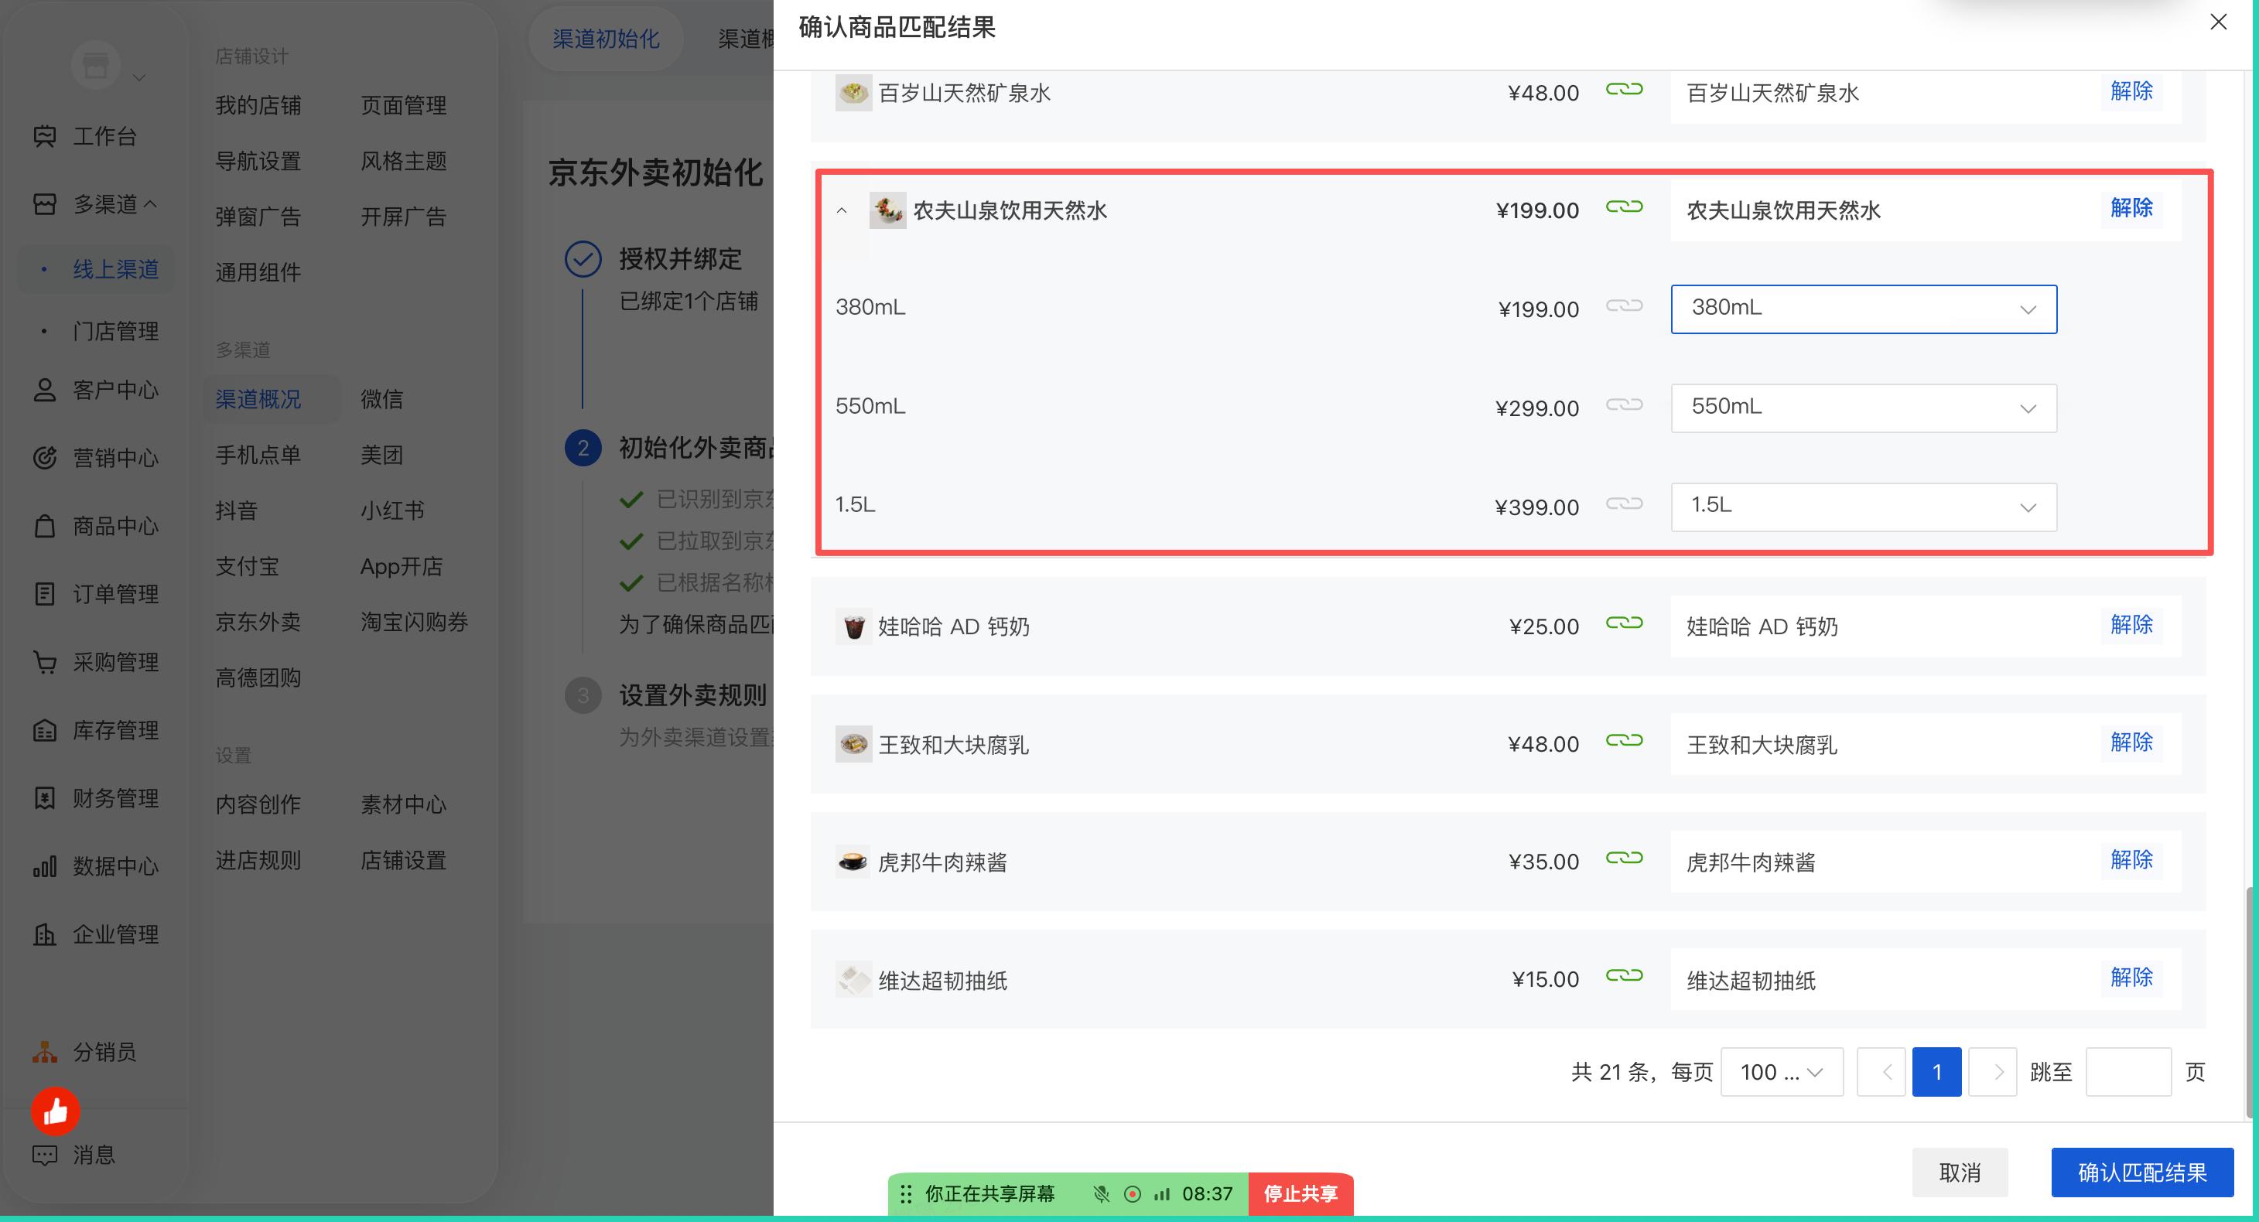Click 停止共享 to stop screen sharing
The height and width of the screenshot is (1222, 2259).
(x=1300, y=1194)
